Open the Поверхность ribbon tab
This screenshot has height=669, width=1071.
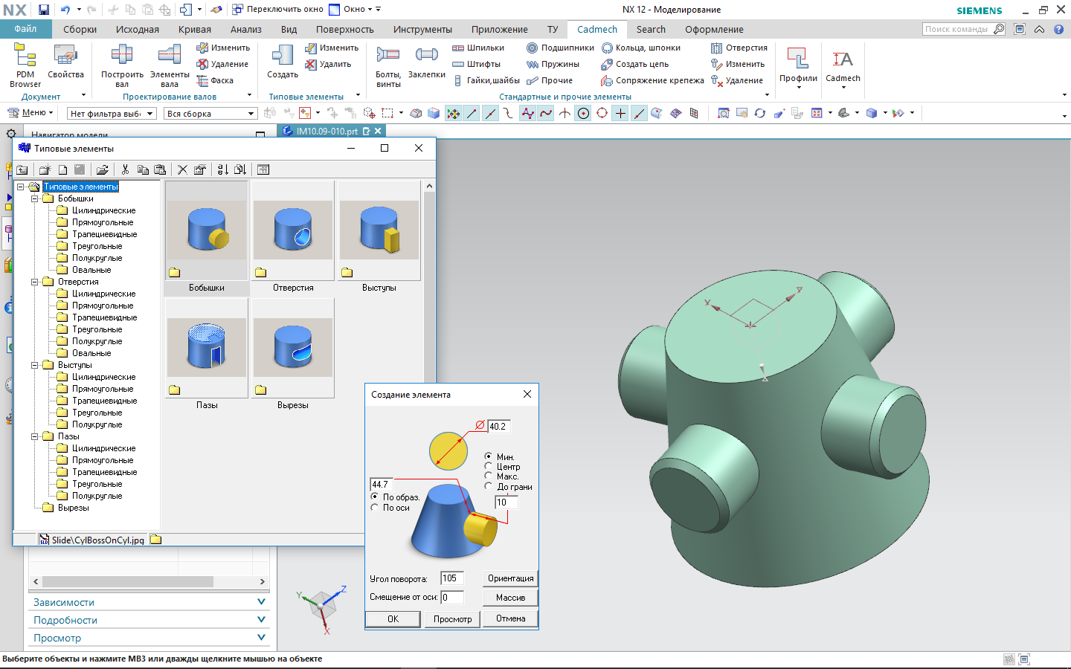[344, 30]
